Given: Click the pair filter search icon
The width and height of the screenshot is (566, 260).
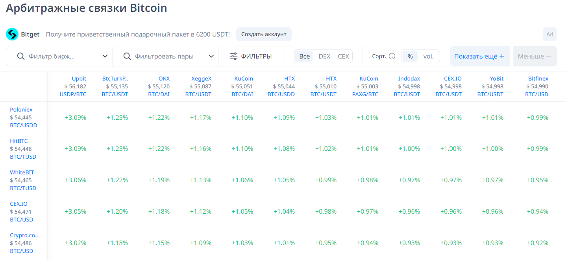Looking at the screenshot, I should click(x=127, y=56).
